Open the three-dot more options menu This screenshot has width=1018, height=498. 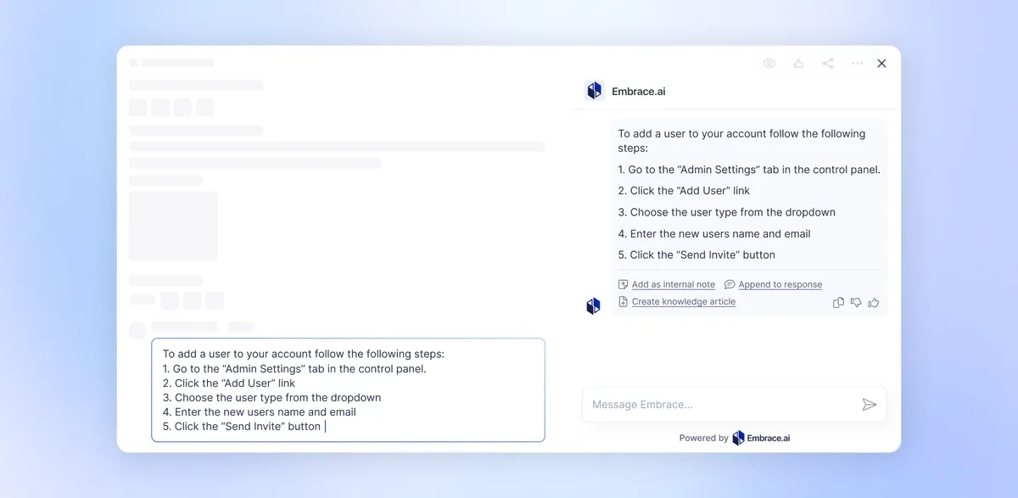858,64
